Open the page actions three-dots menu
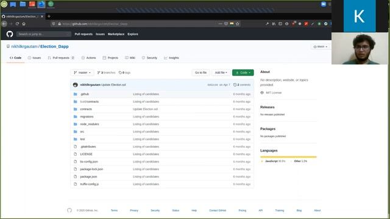The width and height of the screenshot is (390, 219). (220, 24)
